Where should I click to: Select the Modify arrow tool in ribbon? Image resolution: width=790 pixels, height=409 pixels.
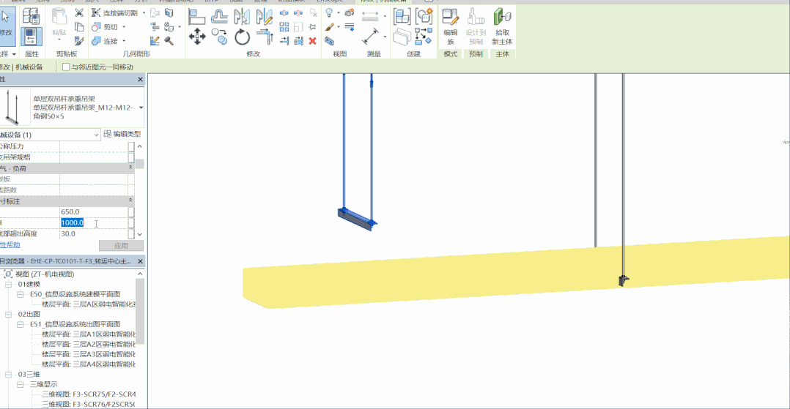tap(7, 25)
